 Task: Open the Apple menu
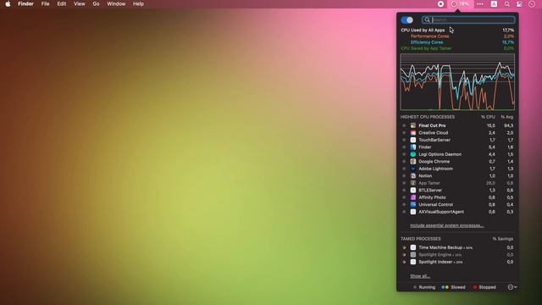click(x=8, y=4)
